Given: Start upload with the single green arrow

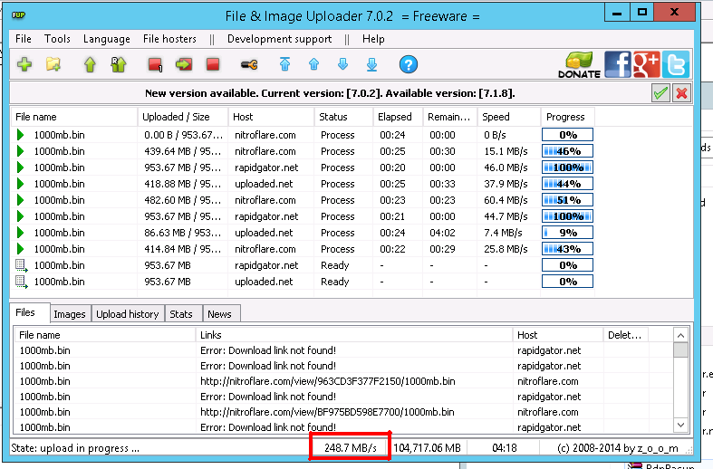Looking at the screenshot, I should point(90,64).
